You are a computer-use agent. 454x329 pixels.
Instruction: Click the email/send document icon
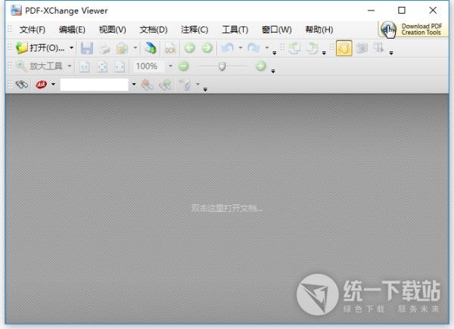point(122,48)
